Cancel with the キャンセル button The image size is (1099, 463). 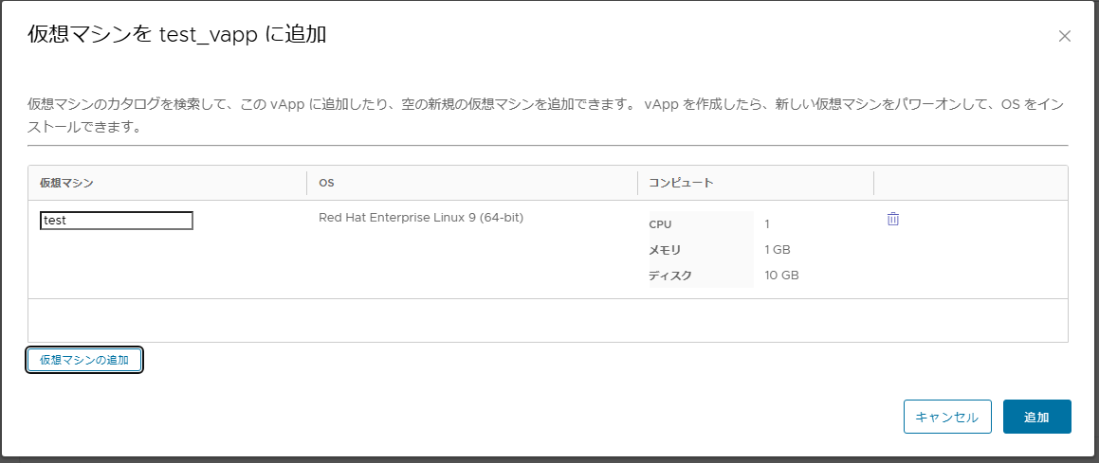coord(947,417)
